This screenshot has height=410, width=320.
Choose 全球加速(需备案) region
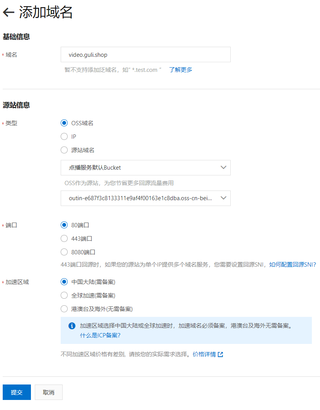tap(64, 296)
